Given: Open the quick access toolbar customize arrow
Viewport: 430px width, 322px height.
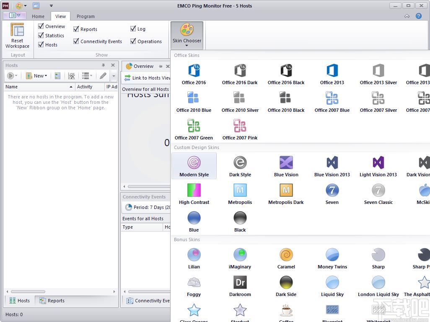Looking at the screenshot, I should pos(51,5).
